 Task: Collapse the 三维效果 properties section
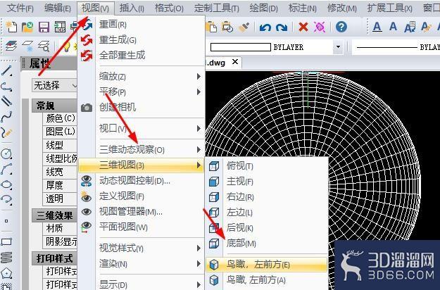(x=54, y=215)
